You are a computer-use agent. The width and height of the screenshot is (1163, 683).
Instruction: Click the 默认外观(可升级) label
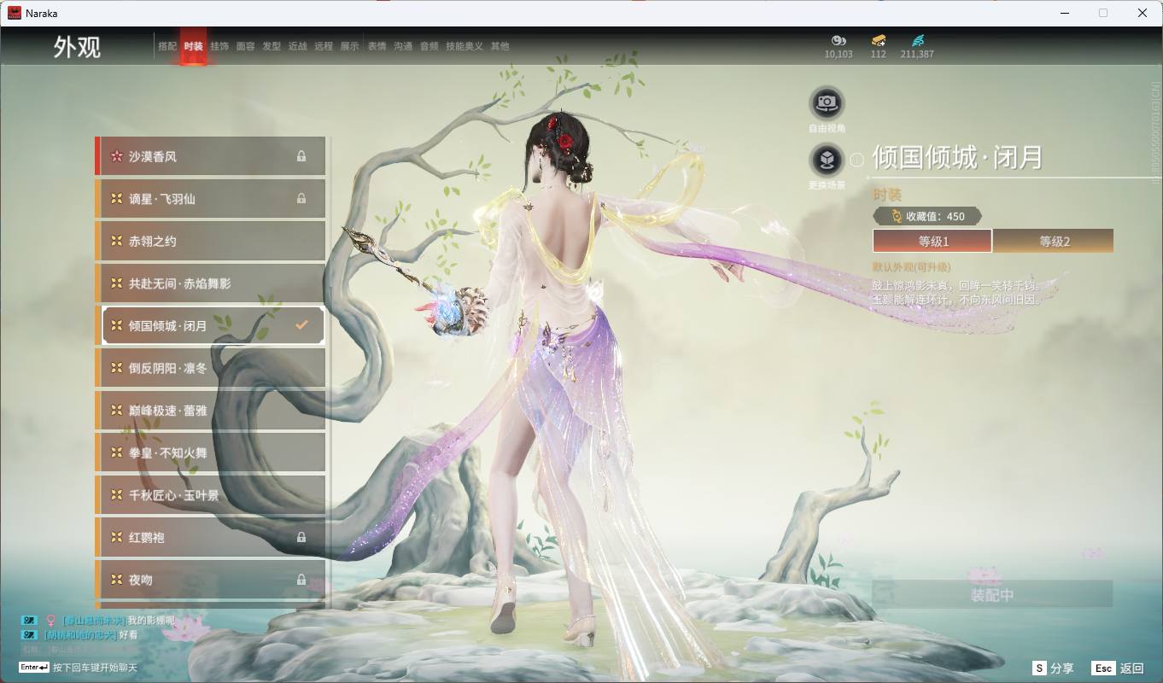tap(911, 267)
